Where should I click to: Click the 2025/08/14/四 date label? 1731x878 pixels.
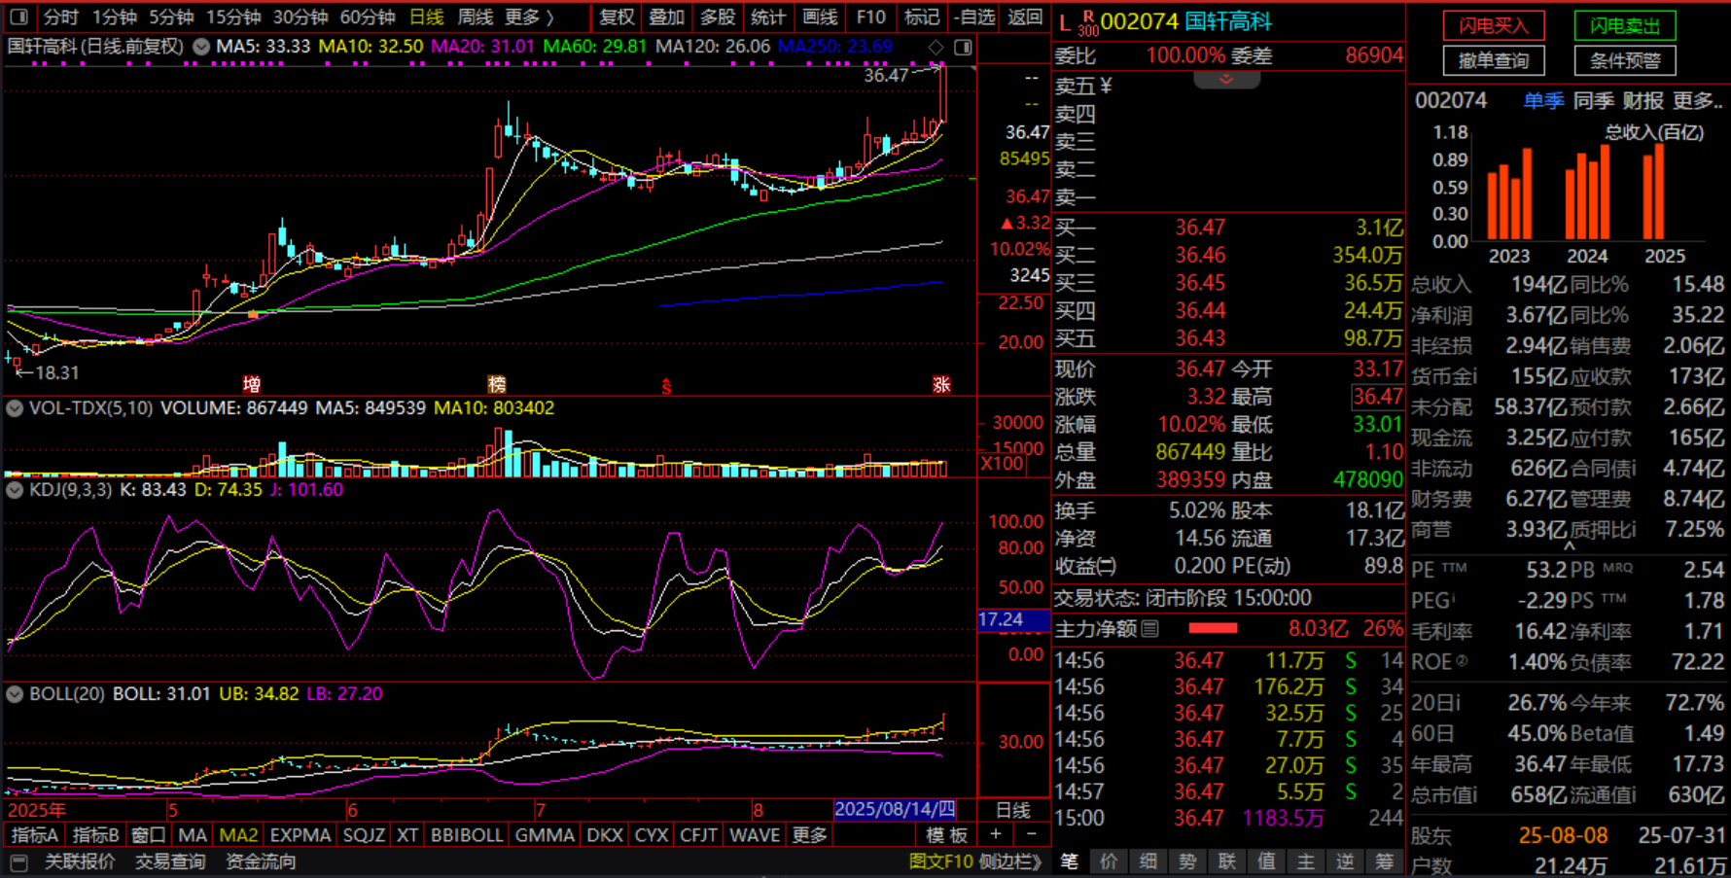click(x=895, y=809)
